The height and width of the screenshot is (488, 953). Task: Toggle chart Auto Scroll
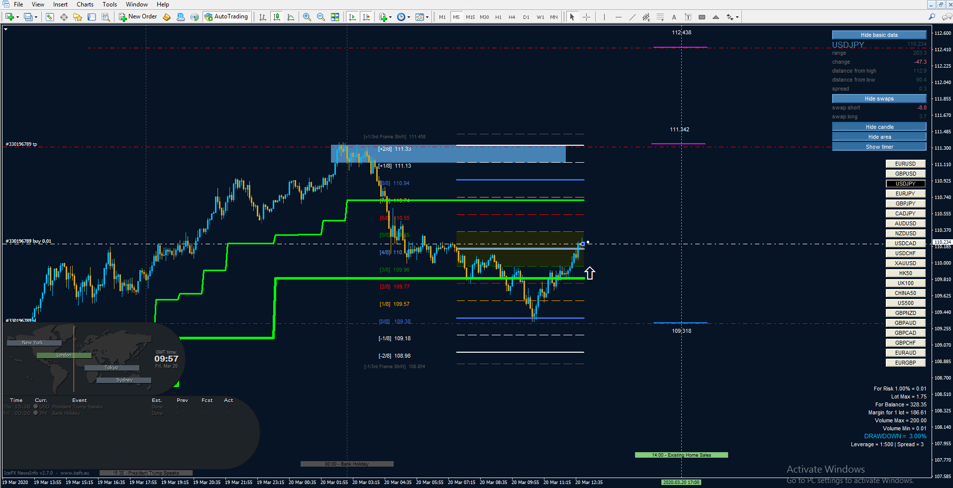click(352, 17)
